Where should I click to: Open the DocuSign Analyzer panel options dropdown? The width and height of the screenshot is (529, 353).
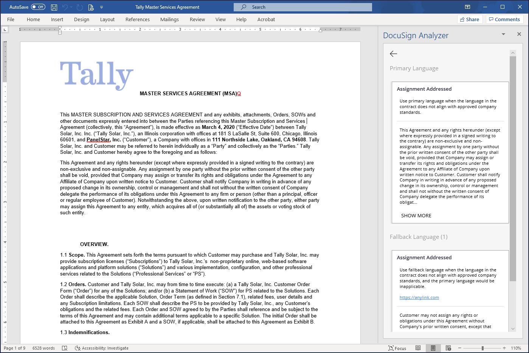[x=503, y=34]
